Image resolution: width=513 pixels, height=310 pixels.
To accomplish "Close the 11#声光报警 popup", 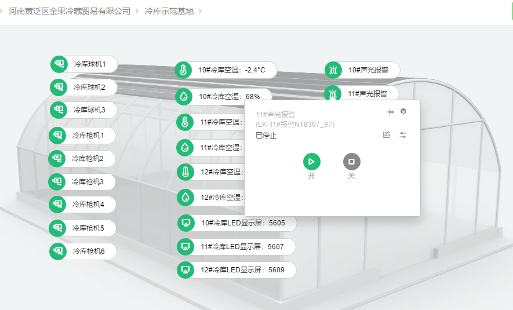I will coord(403,112).
